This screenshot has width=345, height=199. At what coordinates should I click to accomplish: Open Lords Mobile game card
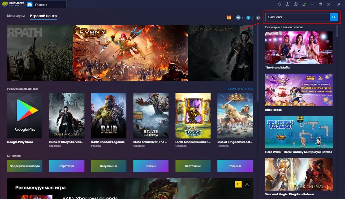(x=193, y=115)
